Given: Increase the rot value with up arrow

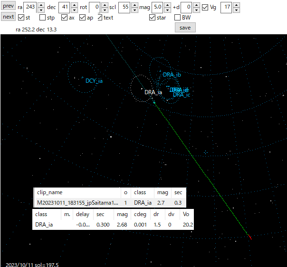Looking at the screenshot, I should click(x=105, y=5).
